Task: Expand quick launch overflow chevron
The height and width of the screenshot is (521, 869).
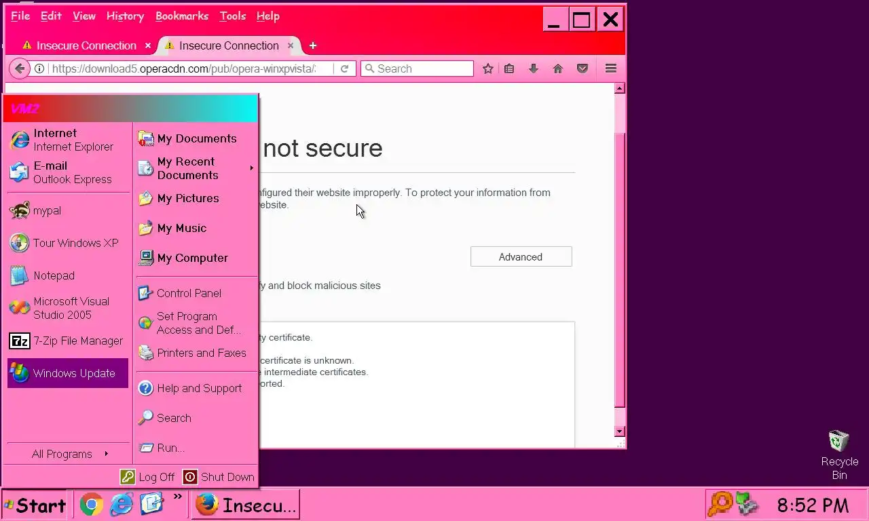Action: [178, 497]
